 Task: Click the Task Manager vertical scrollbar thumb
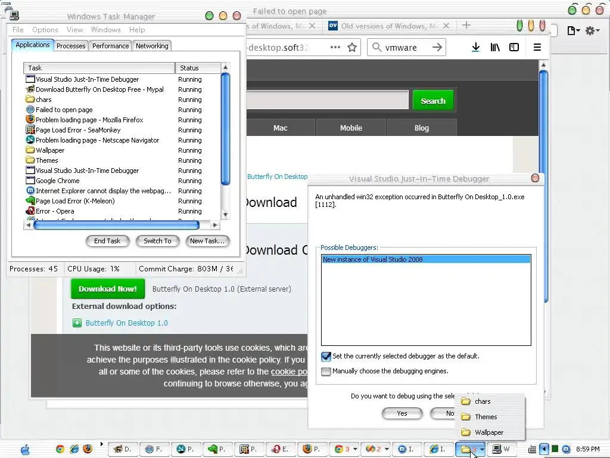225,129
